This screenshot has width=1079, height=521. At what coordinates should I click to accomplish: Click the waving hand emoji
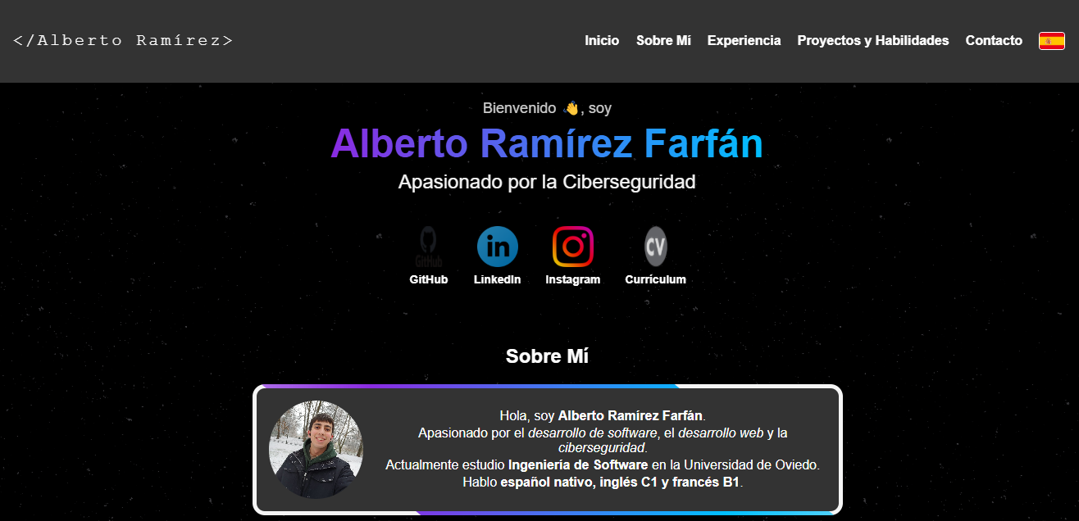click(x=571, y=107)
